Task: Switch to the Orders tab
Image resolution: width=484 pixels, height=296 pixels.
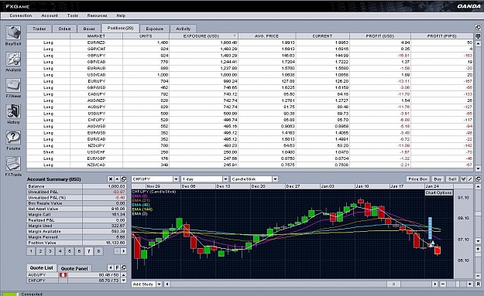Action: [x=64, y=29]
